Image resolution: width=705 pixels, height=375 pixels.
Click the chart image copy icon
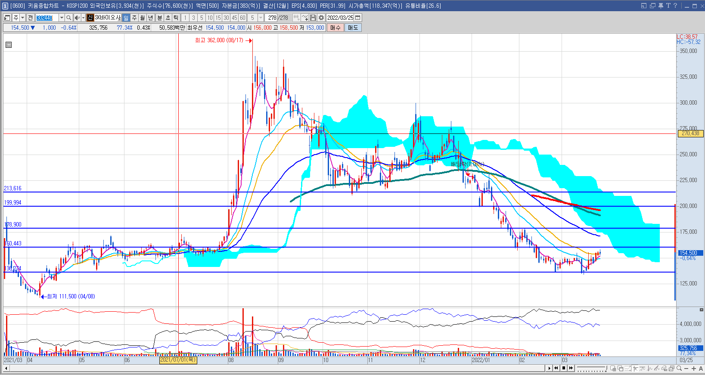click(671, 368)
